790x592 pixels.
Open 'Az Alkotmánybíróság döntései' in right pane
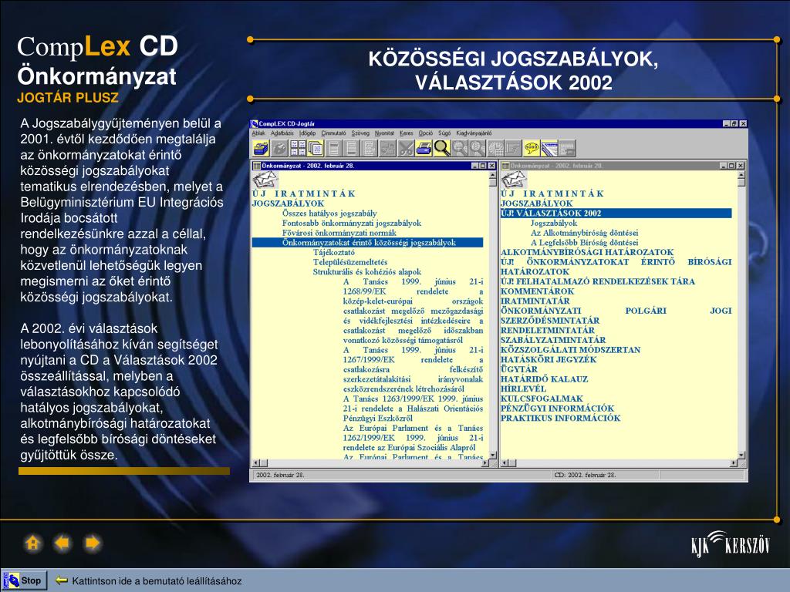point(585,233)
